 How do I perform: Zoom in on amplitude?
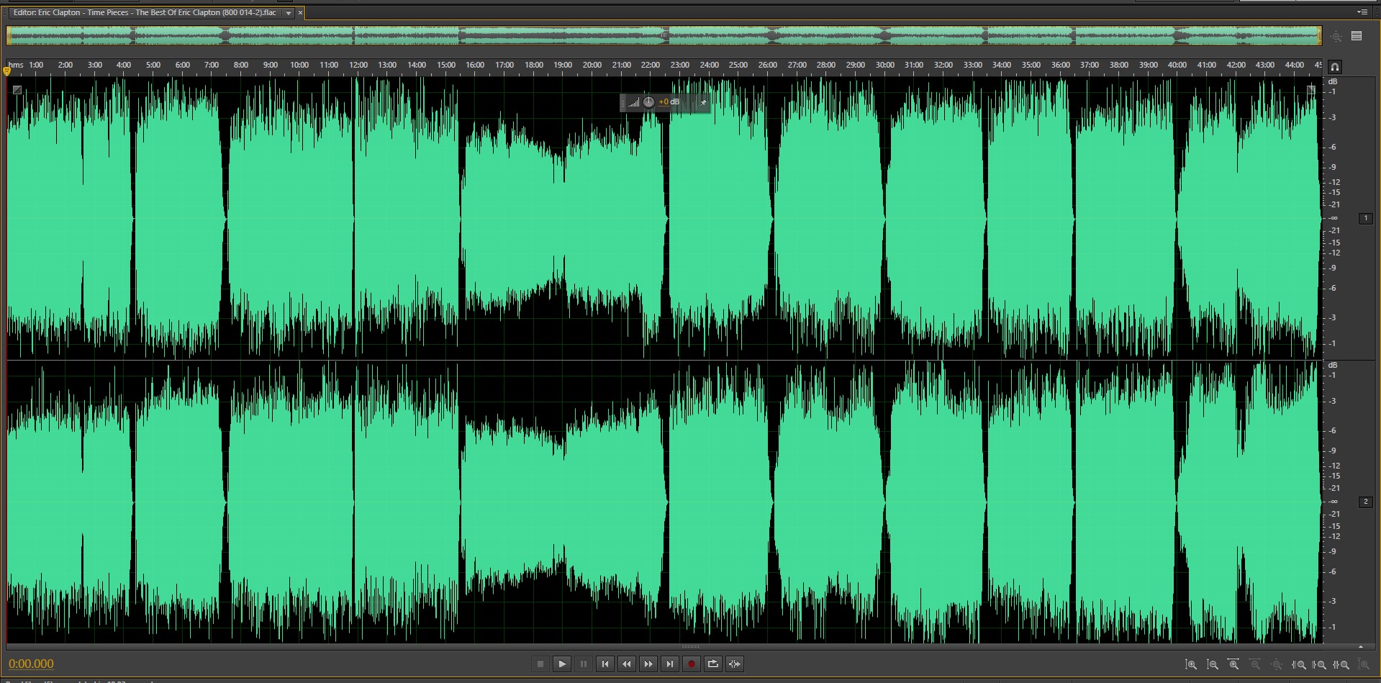click(x=1190, y=665)
